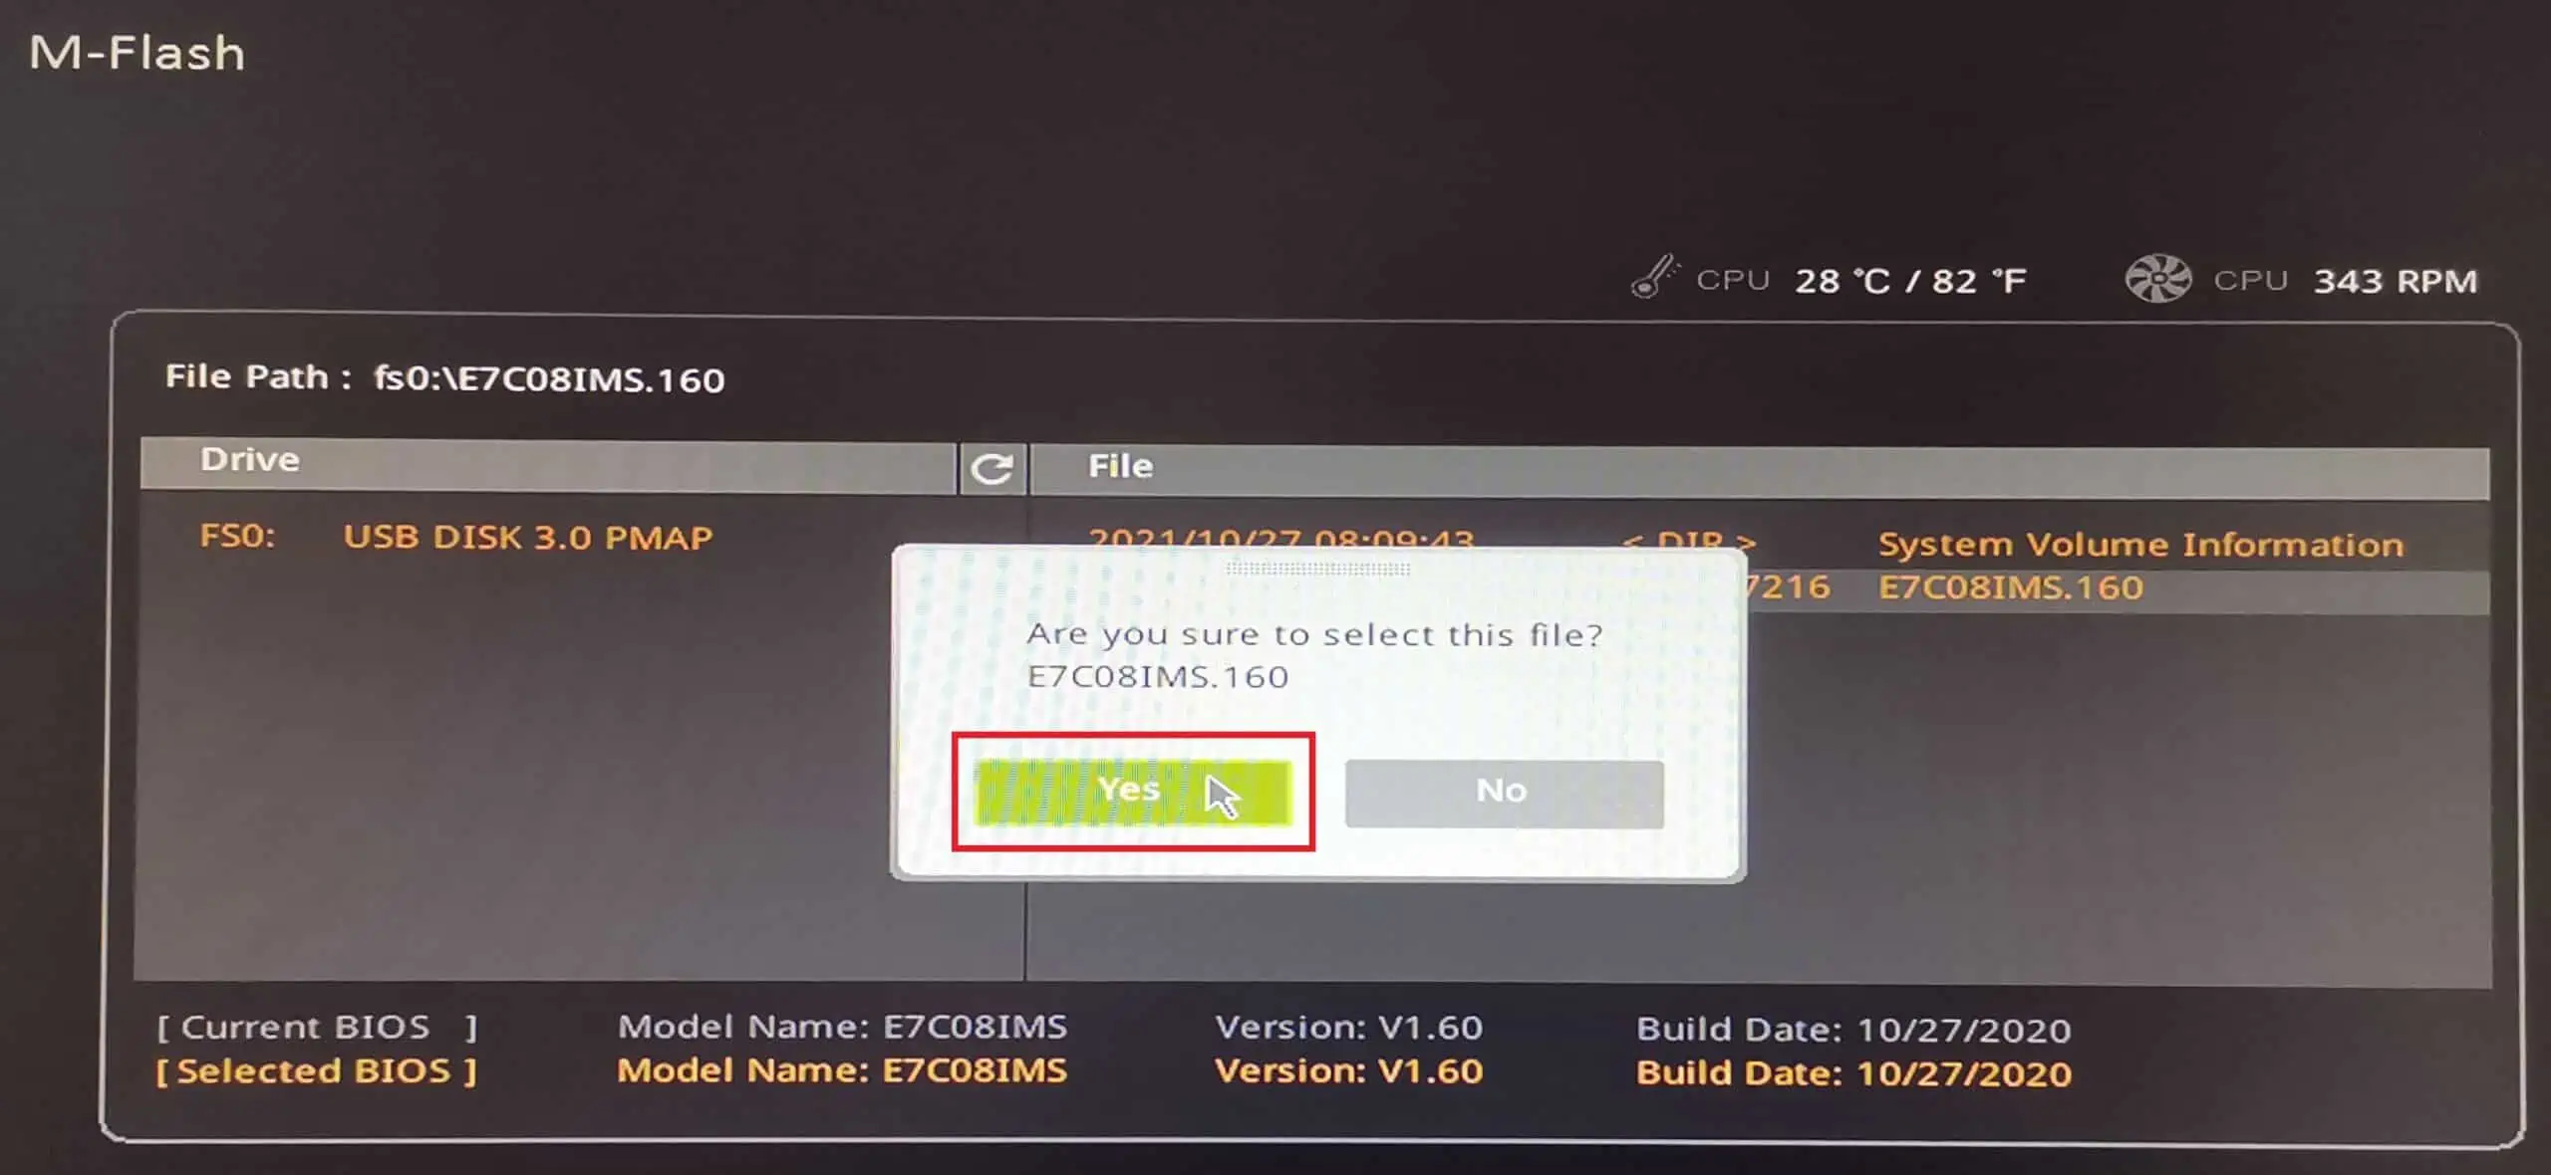The width and height of the screenshot is (2551, 1175).
Task: Decline file selection with No button
Action: click(x=1504, y=793)
